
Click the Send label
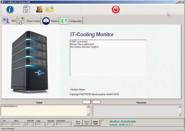39,103
